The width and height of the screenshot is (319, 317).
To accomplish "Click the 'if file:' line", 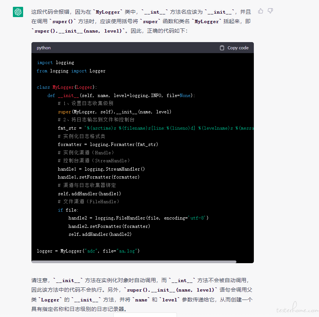I will tap(68, 210).
